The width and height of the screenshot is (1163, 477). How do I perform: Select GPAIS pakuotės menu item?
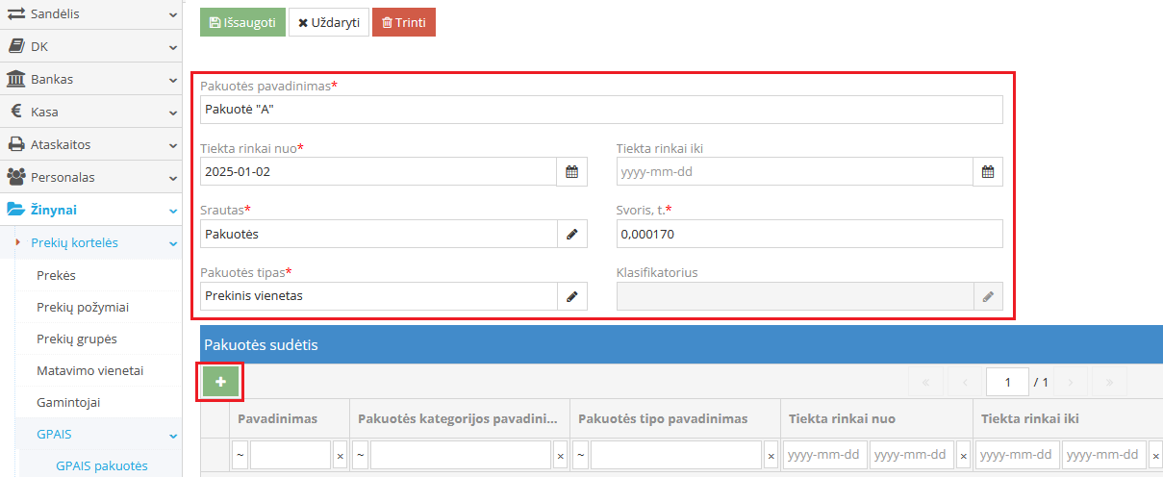click(x=102, y=465)
